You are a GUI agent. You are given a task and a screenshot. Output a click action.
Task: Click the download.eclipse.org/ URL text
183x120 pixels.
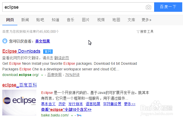coord(21,75)
